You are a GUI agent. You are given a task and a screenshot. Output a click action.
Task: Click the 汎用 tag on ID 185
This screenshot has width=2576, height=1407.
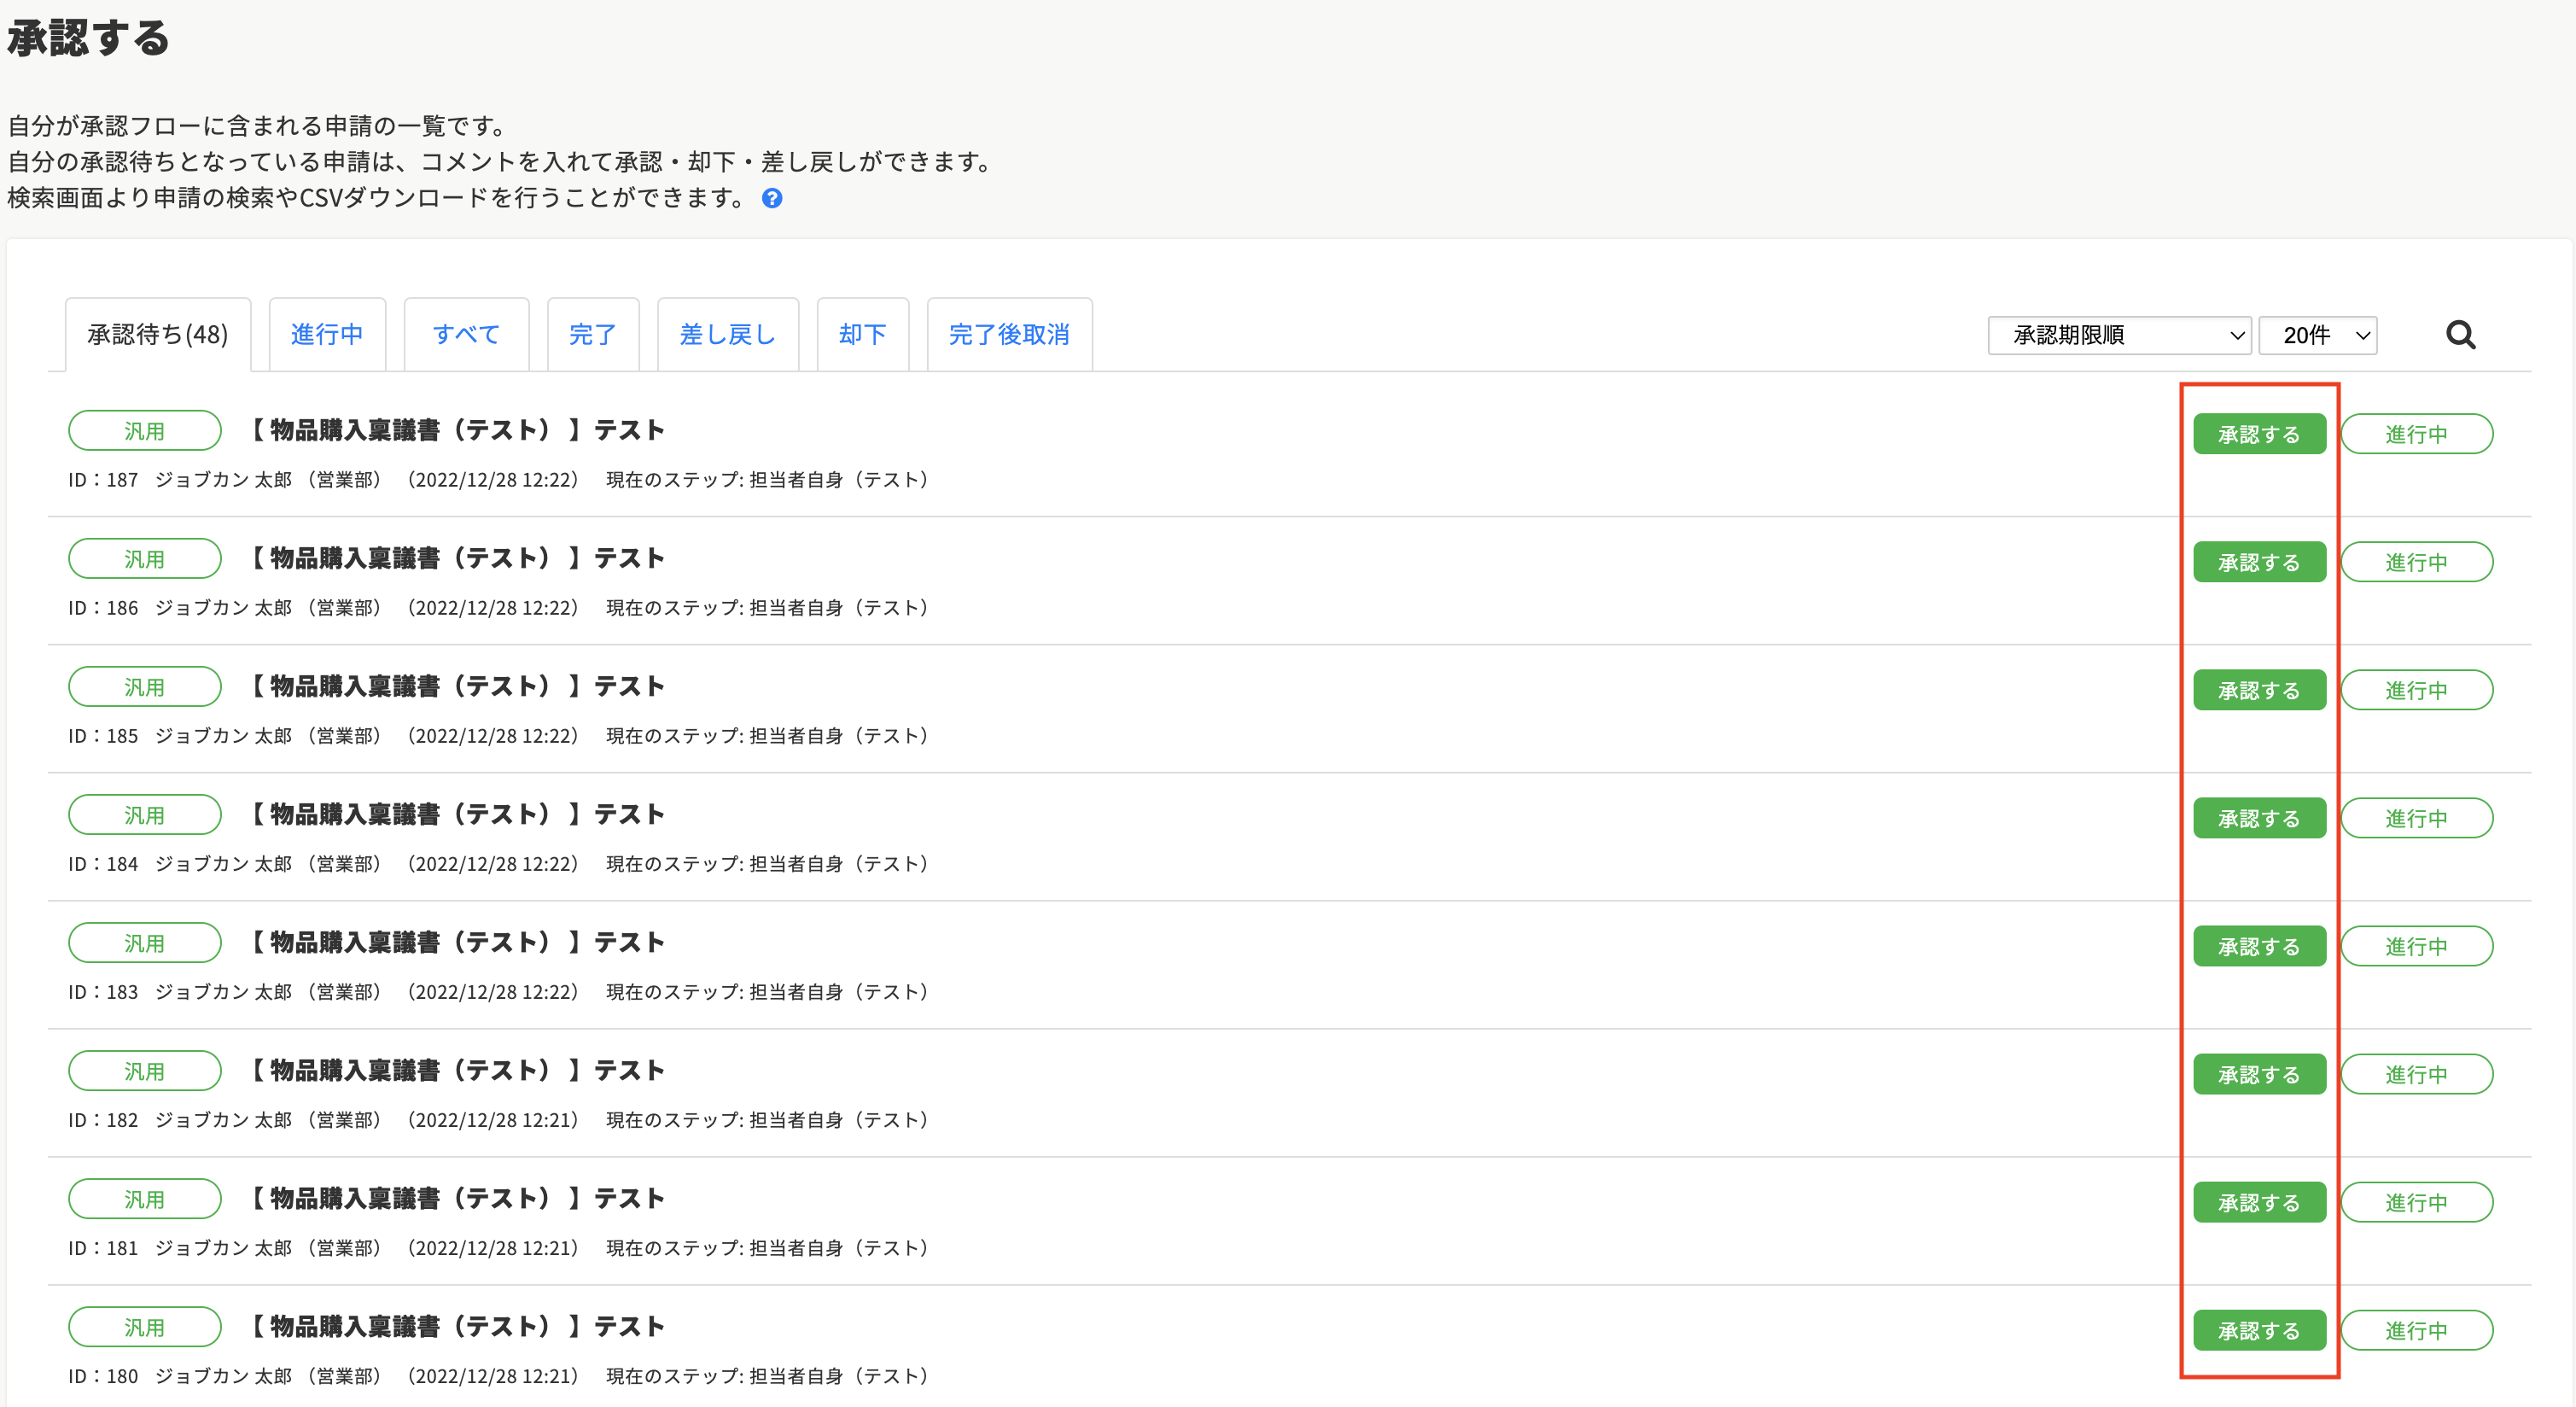(x=144, y=687)
